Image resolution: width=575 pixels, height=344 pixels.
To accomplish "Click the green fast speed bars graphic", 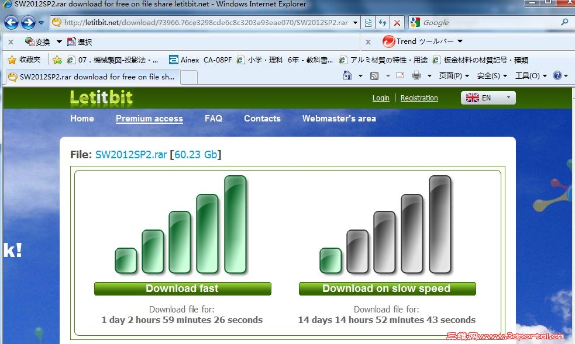I will [x=181, y=225].
